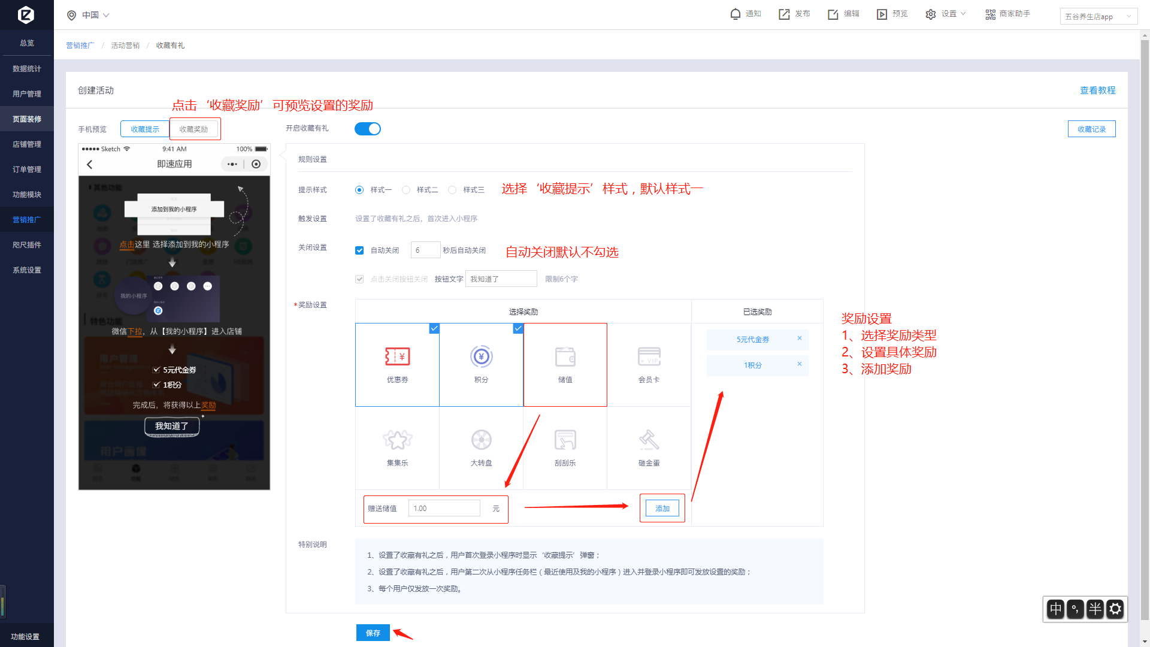Click the 赠送储值 amount input field
This screenshot has height=647, width=1150.
pos(444,509)
